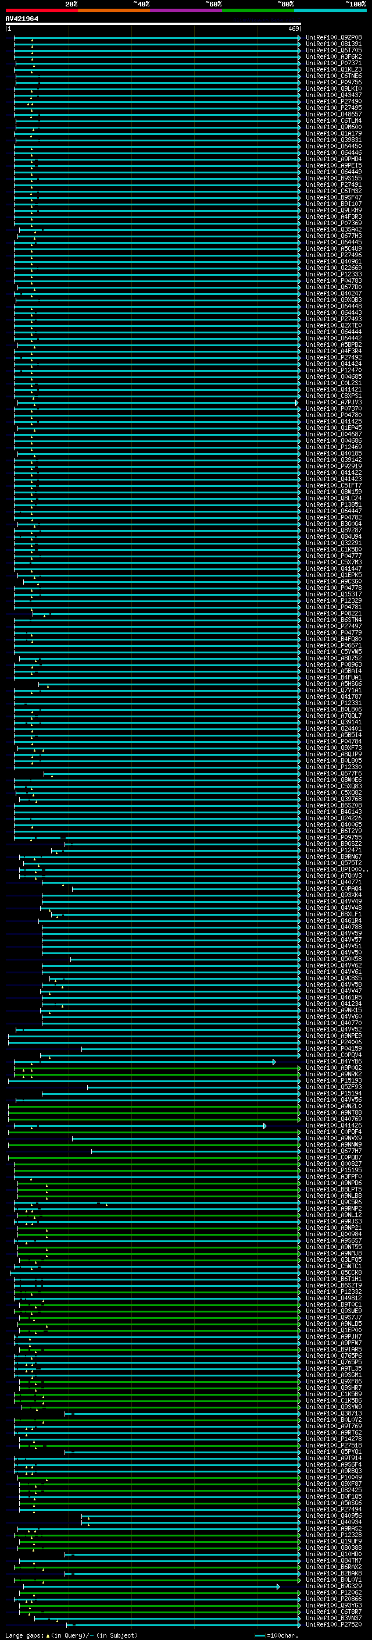Open hit UniRef100_O81391
The width and height of the screenshot is (372, 1640).
[333, 44]
